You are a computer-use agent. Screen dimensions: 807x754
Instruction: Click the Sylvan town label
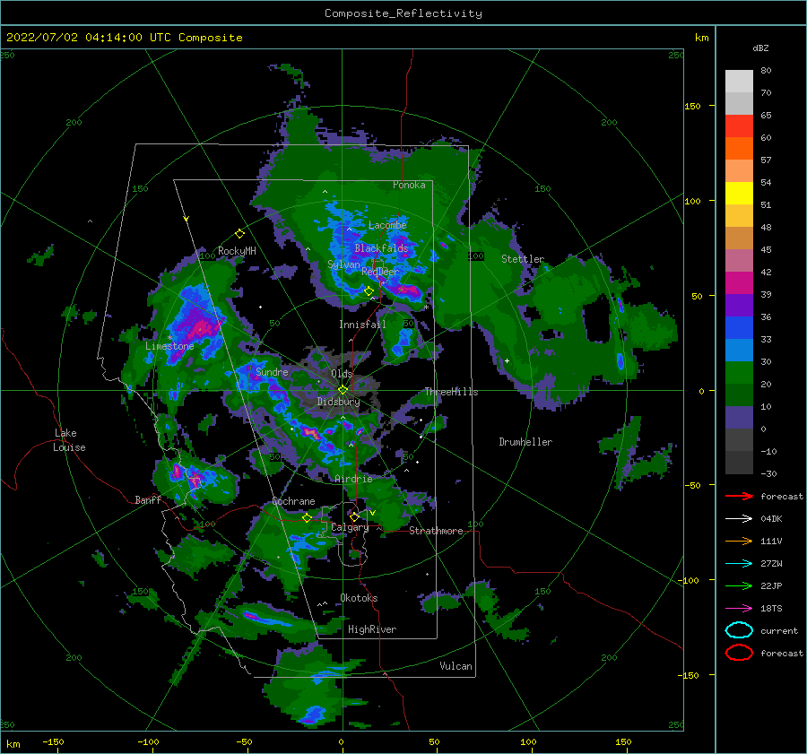[343, 264]
